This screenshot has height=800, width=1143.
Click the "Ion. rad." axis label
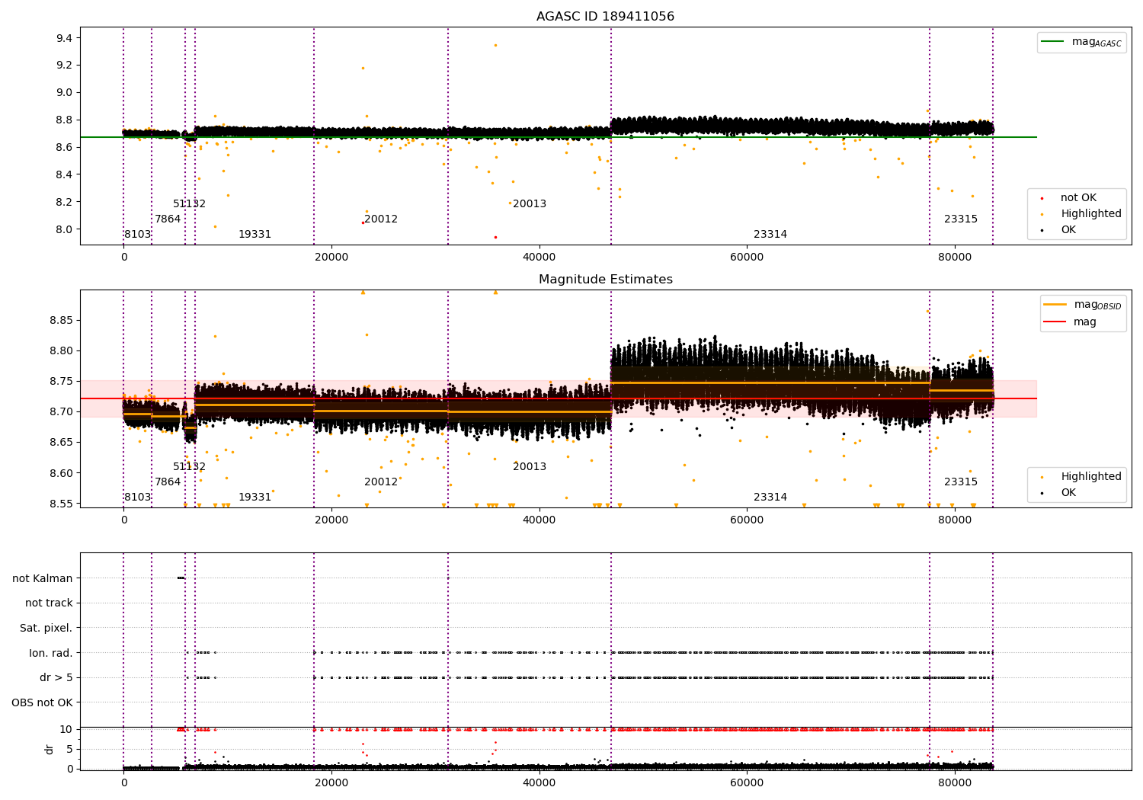click(51, 653)
